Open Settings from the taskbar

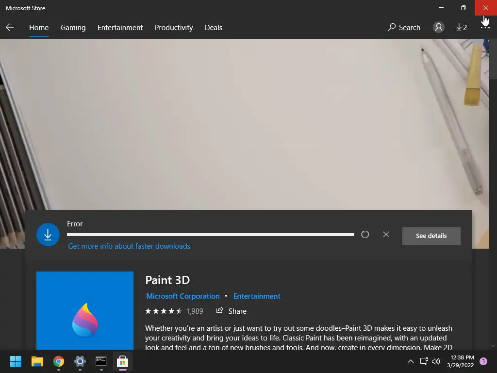pos(80,361)
